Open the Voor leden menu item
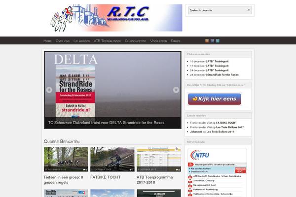Image resolution: width=296 pixels, height=197 pixels. (158, 41)
